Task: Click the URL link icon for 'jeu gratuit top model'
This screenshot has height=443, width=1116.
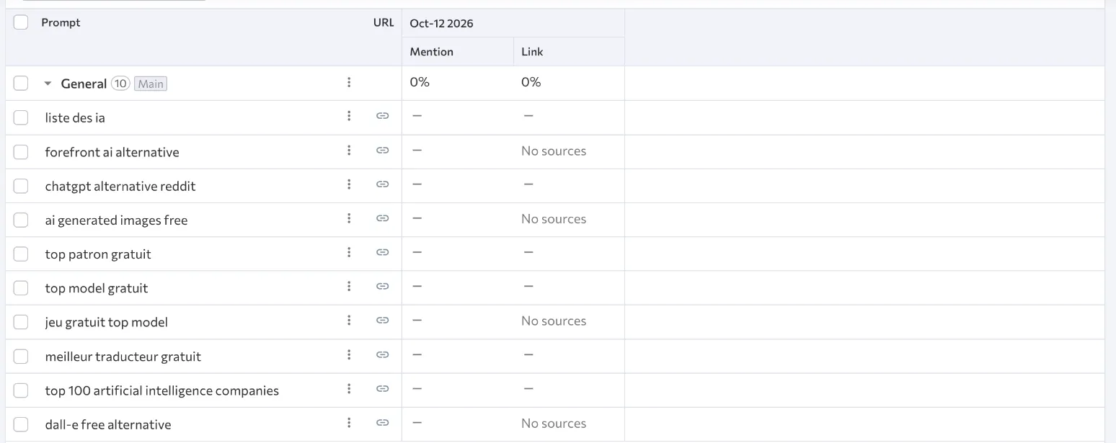Action: pos(383,321)
